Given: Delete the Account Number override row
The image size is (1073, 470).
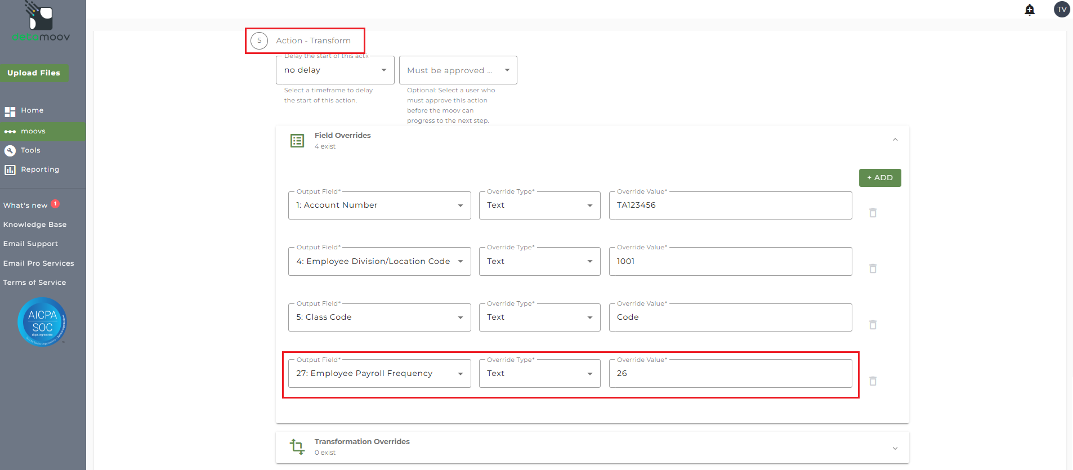Looking at the screenshot, I should pyautogui.click(x=873, y=213).
